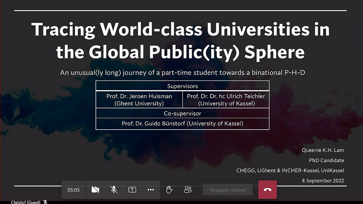Click the Supervisors table header
363x204 pixels.
182,86
